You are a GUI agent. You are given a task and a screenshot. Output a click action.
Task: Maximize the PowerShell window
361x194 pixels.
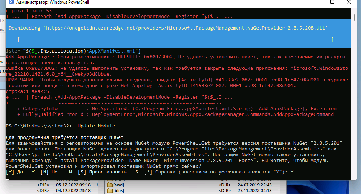click(332, 2)
